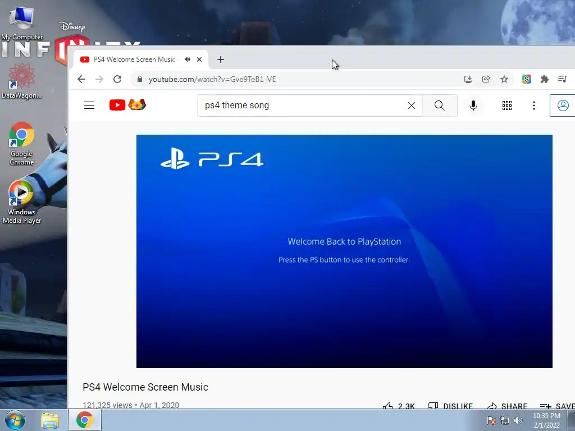The height and width of the screenshot is (431, 575).
Task: Go to YouTube home via logo
Action: (x=127, y=105)
